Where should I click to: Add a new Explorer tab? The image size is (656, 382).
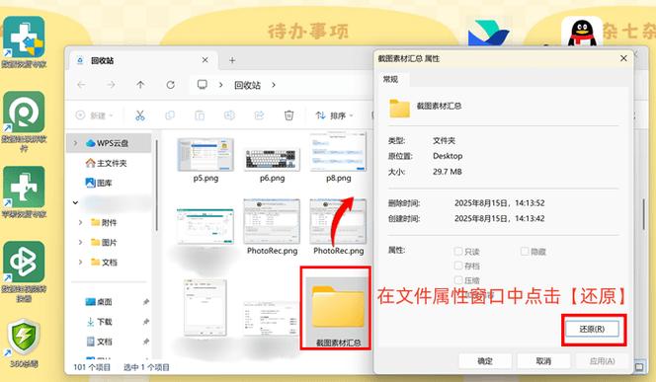point(232,60)
